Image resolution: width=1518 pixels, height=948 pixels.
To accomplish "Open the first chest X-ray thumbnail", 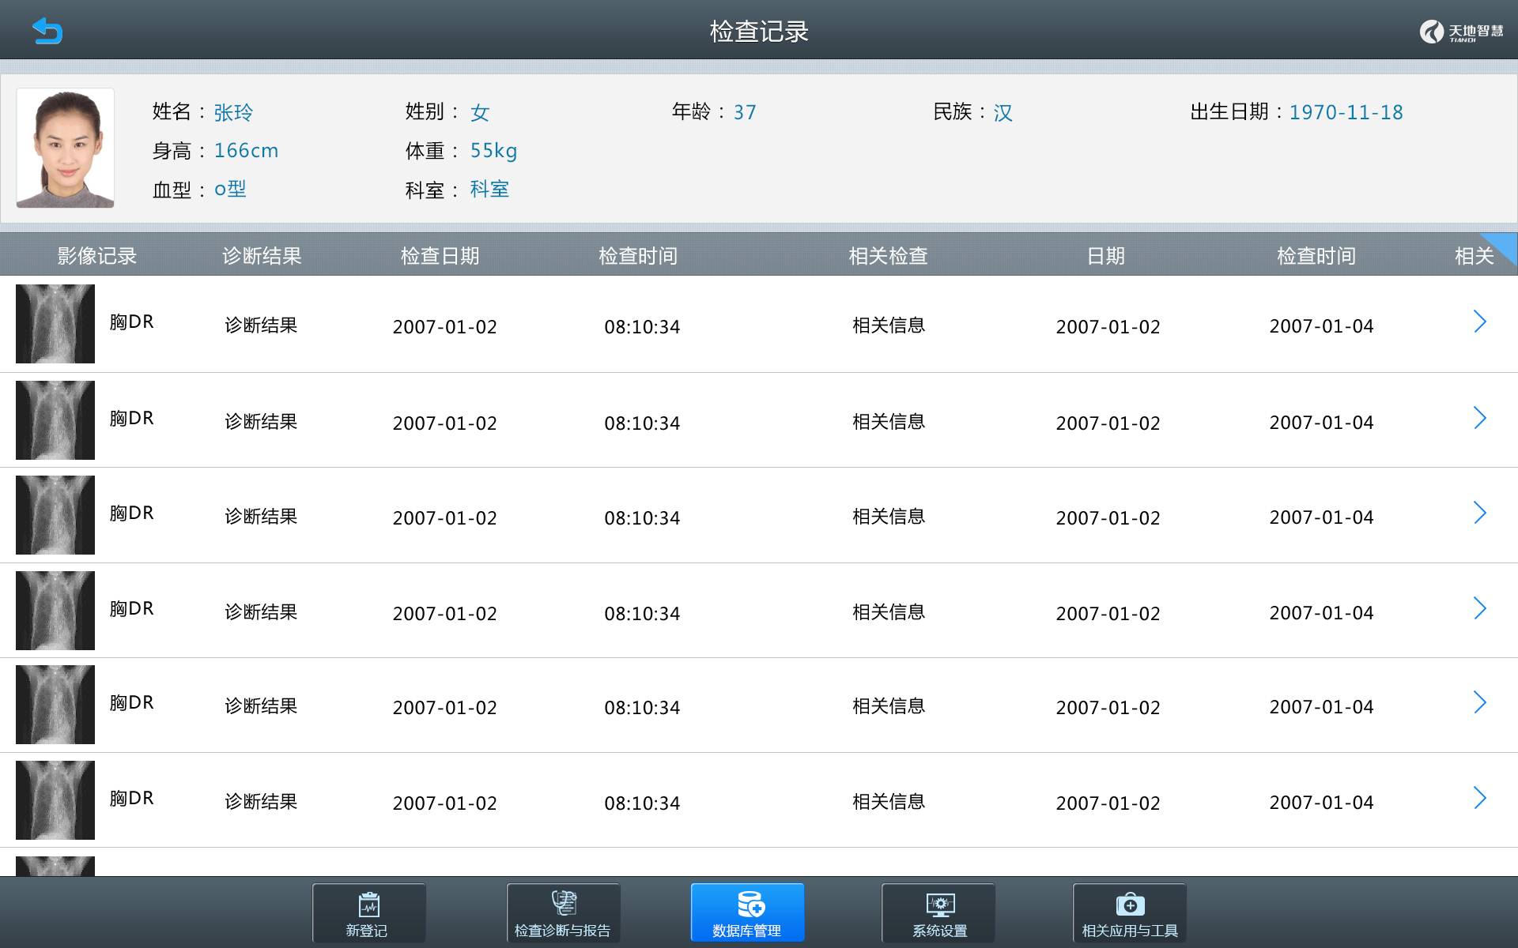I will coord(55,323).
